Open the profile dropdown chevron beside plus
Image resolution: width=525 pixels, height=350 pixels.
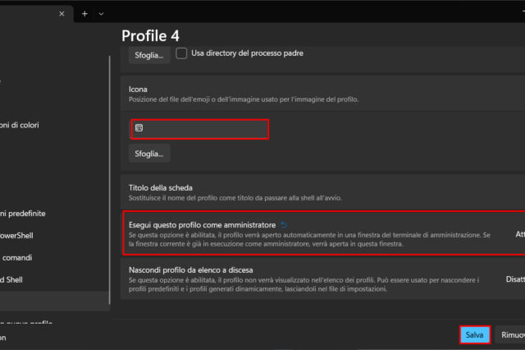(x=101, y=14)
